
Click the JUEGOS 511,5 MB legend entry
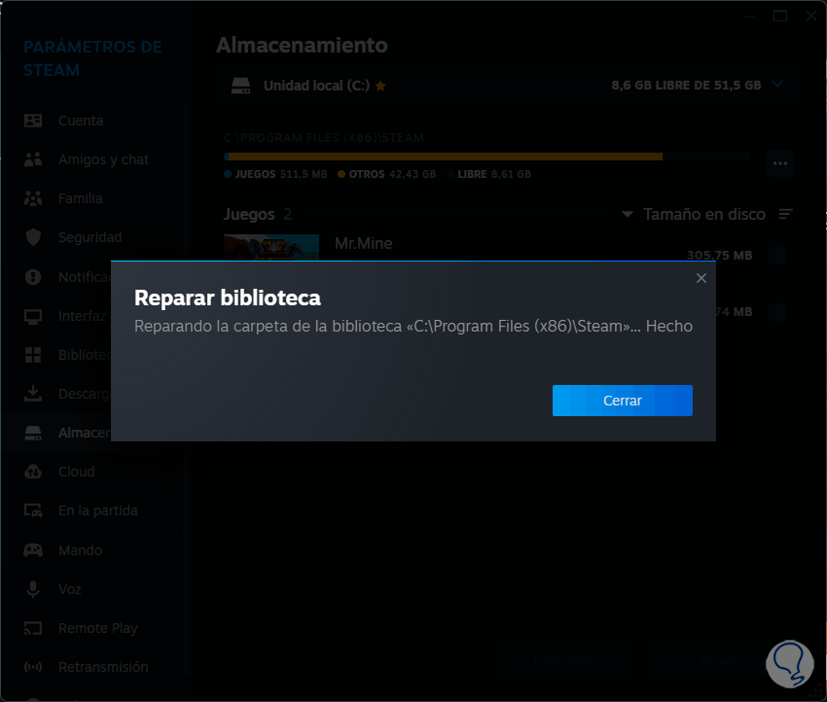pyautogui.click(x=276, y=174)
